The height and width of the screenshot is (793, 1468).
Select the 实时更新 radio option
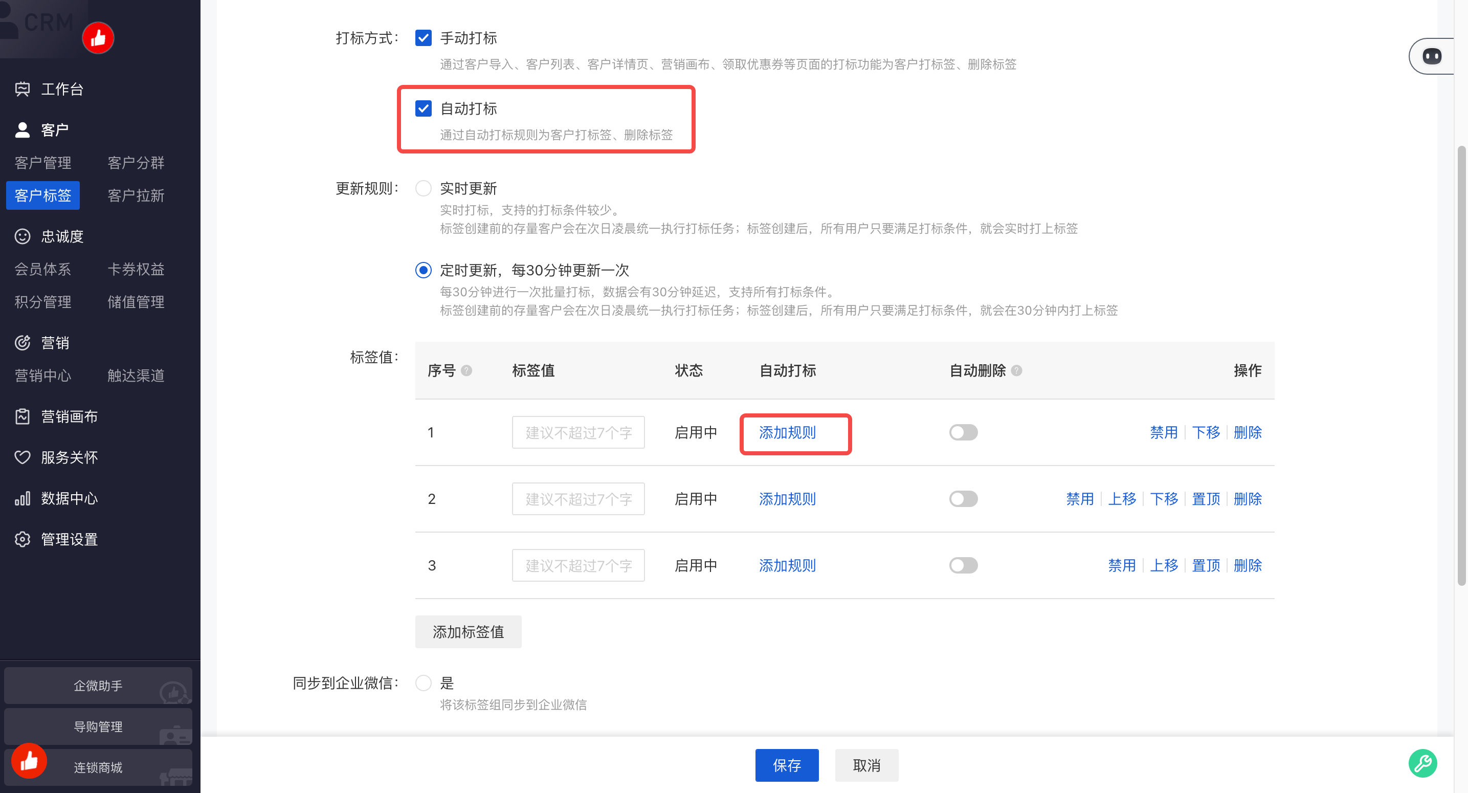424,188
